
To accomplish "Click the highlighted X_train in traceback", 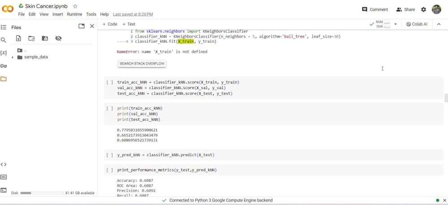I will coord(185,42).
